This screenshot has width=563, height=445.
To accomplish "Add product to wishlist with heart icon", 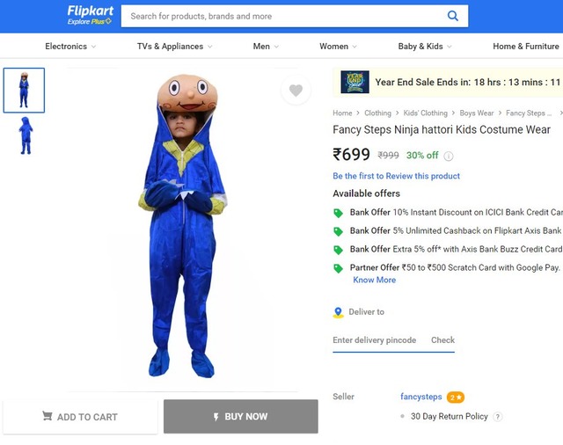I will pyautogui.click(x=296, y=91).
